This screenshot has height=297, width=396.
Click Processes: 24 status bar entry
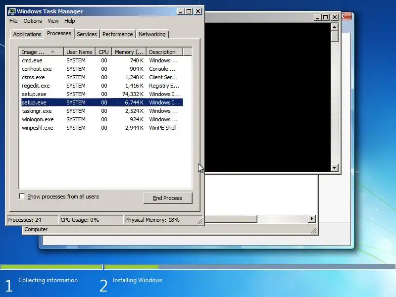(x=32, y=220)
